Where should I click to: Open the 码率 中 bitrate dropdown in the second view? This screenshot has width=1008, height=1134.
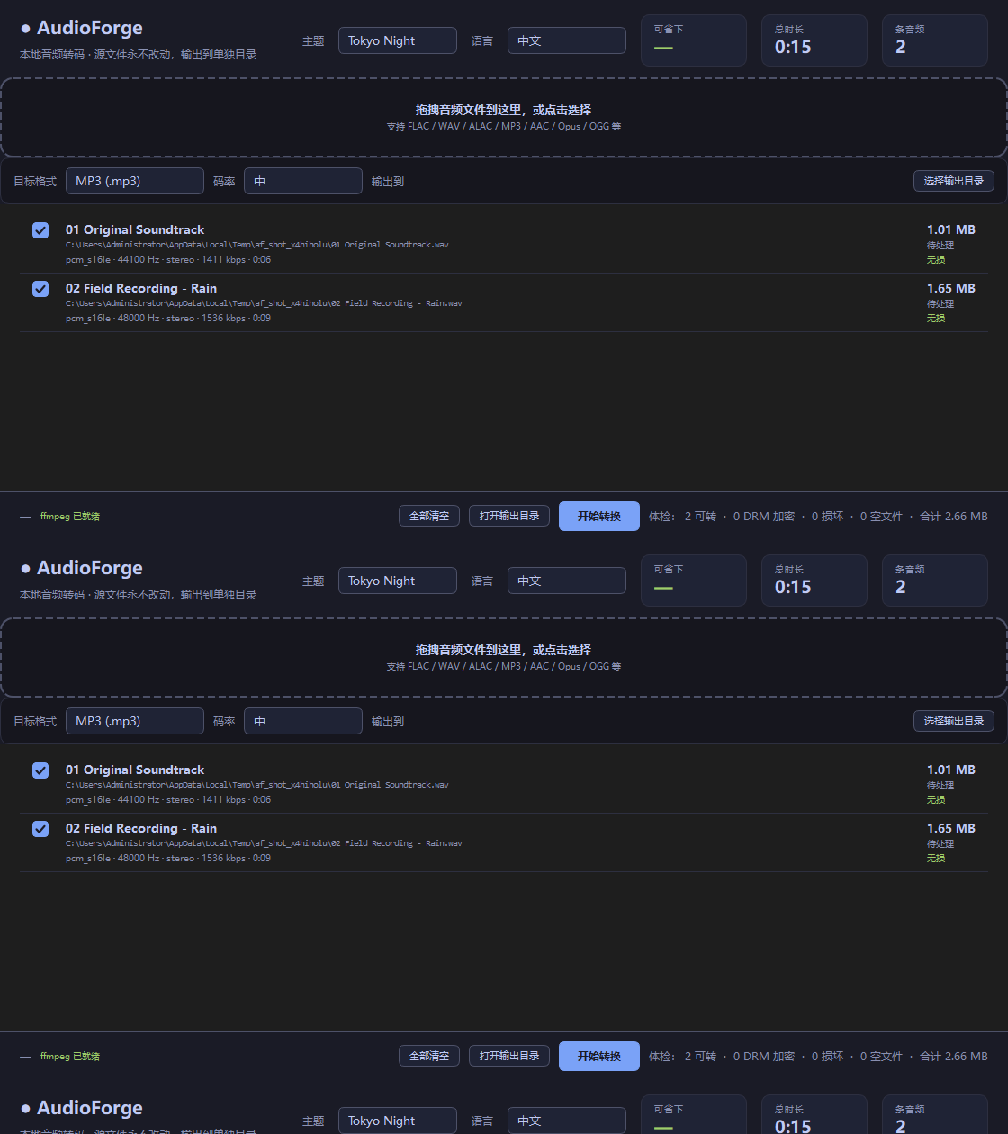[303, 721]
